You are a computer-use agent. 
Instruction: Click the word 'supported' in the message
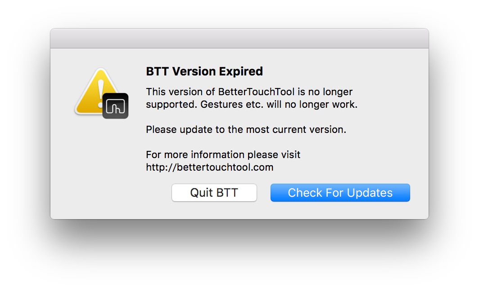[x=171, y=105]
